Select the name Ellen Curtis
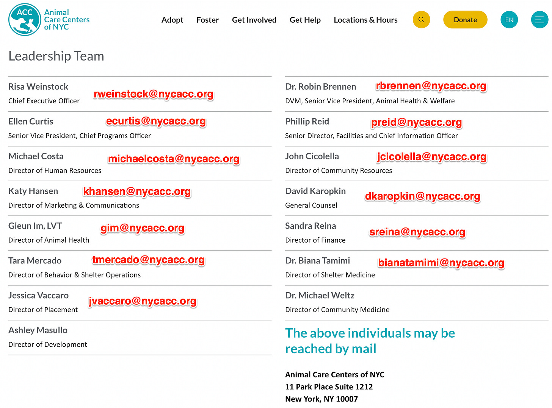 tap(31, 121)
